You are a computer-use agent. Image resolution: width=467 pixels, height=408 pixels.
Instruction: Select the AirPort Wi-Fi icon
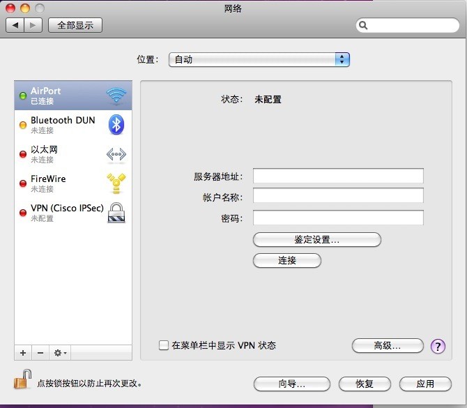coord(116,96)
